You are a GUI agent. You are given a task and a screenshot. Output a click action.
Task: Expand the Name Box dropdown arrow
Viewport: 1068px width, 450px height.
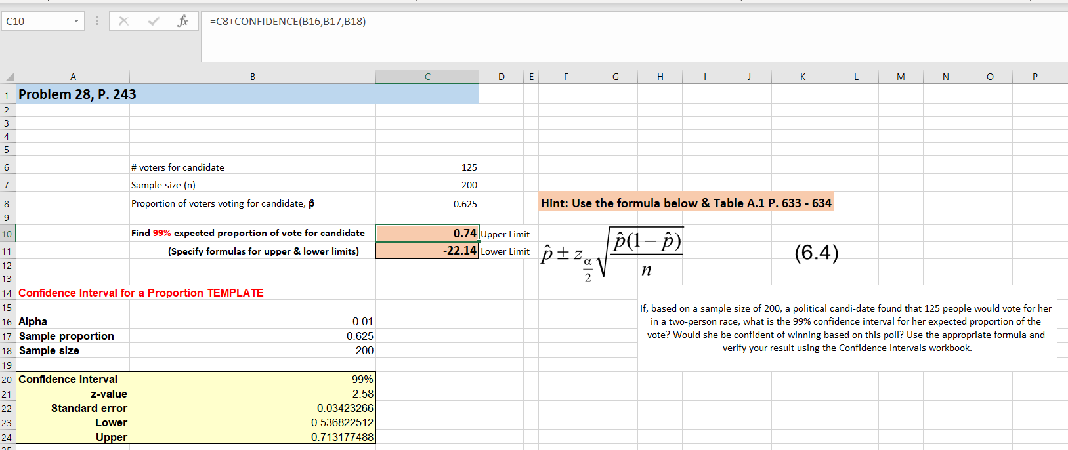76,22
